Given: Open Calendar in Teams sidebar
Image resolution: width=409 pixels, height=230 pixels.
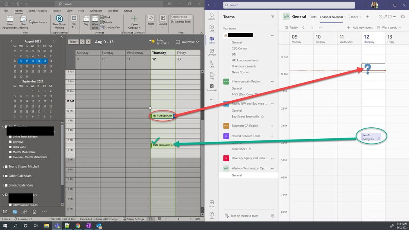Looking at the screenshot, I should click(212, 52).
